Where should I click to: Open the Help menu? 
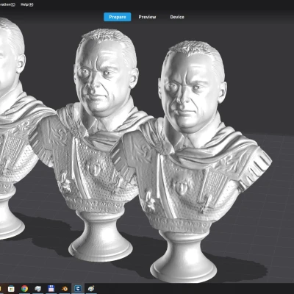(26, 4)
